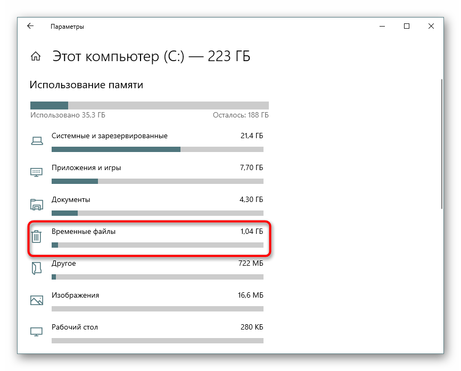Click the Other category page icon

pyautogui.click(x=37, y=268)
